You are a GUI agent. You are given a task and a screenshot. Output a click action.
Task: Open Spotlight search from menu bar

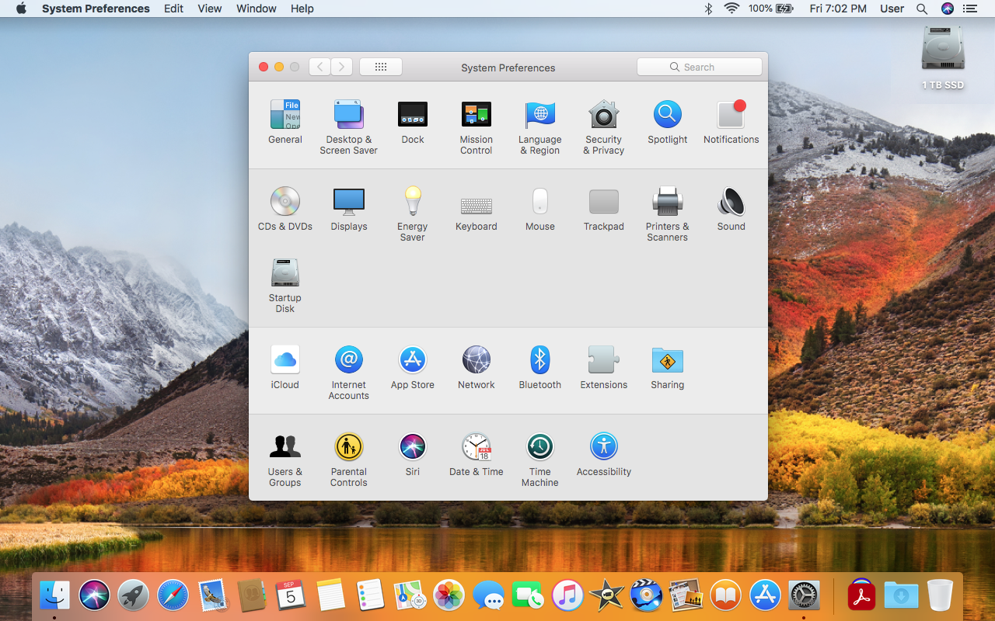coord(922,9)
